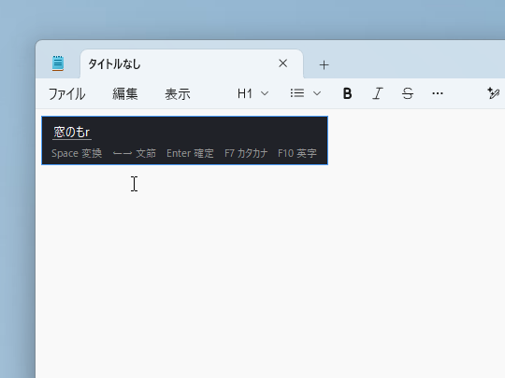Image resolution: width=505 pixels, height=378 pixels.
Task: Open the ファイル menu
Action: pos(67,94)
